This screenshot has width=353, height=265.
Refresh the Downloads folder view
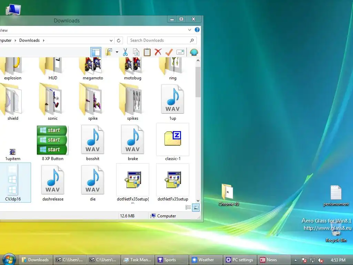point(119,41)
